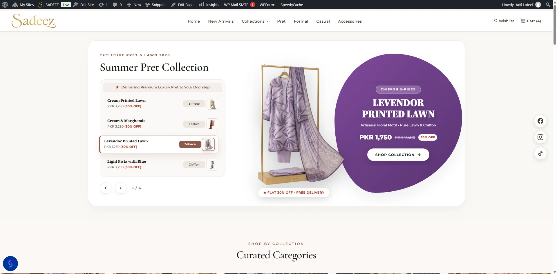Screen dimensions: 557x274
Task: Click the admin bar search icon
Action: point(548,5)
